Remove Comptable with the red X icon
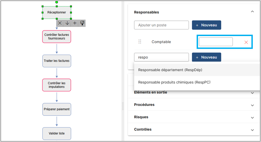Viewport: 261px width, 142px height. (x=246, y=42)
